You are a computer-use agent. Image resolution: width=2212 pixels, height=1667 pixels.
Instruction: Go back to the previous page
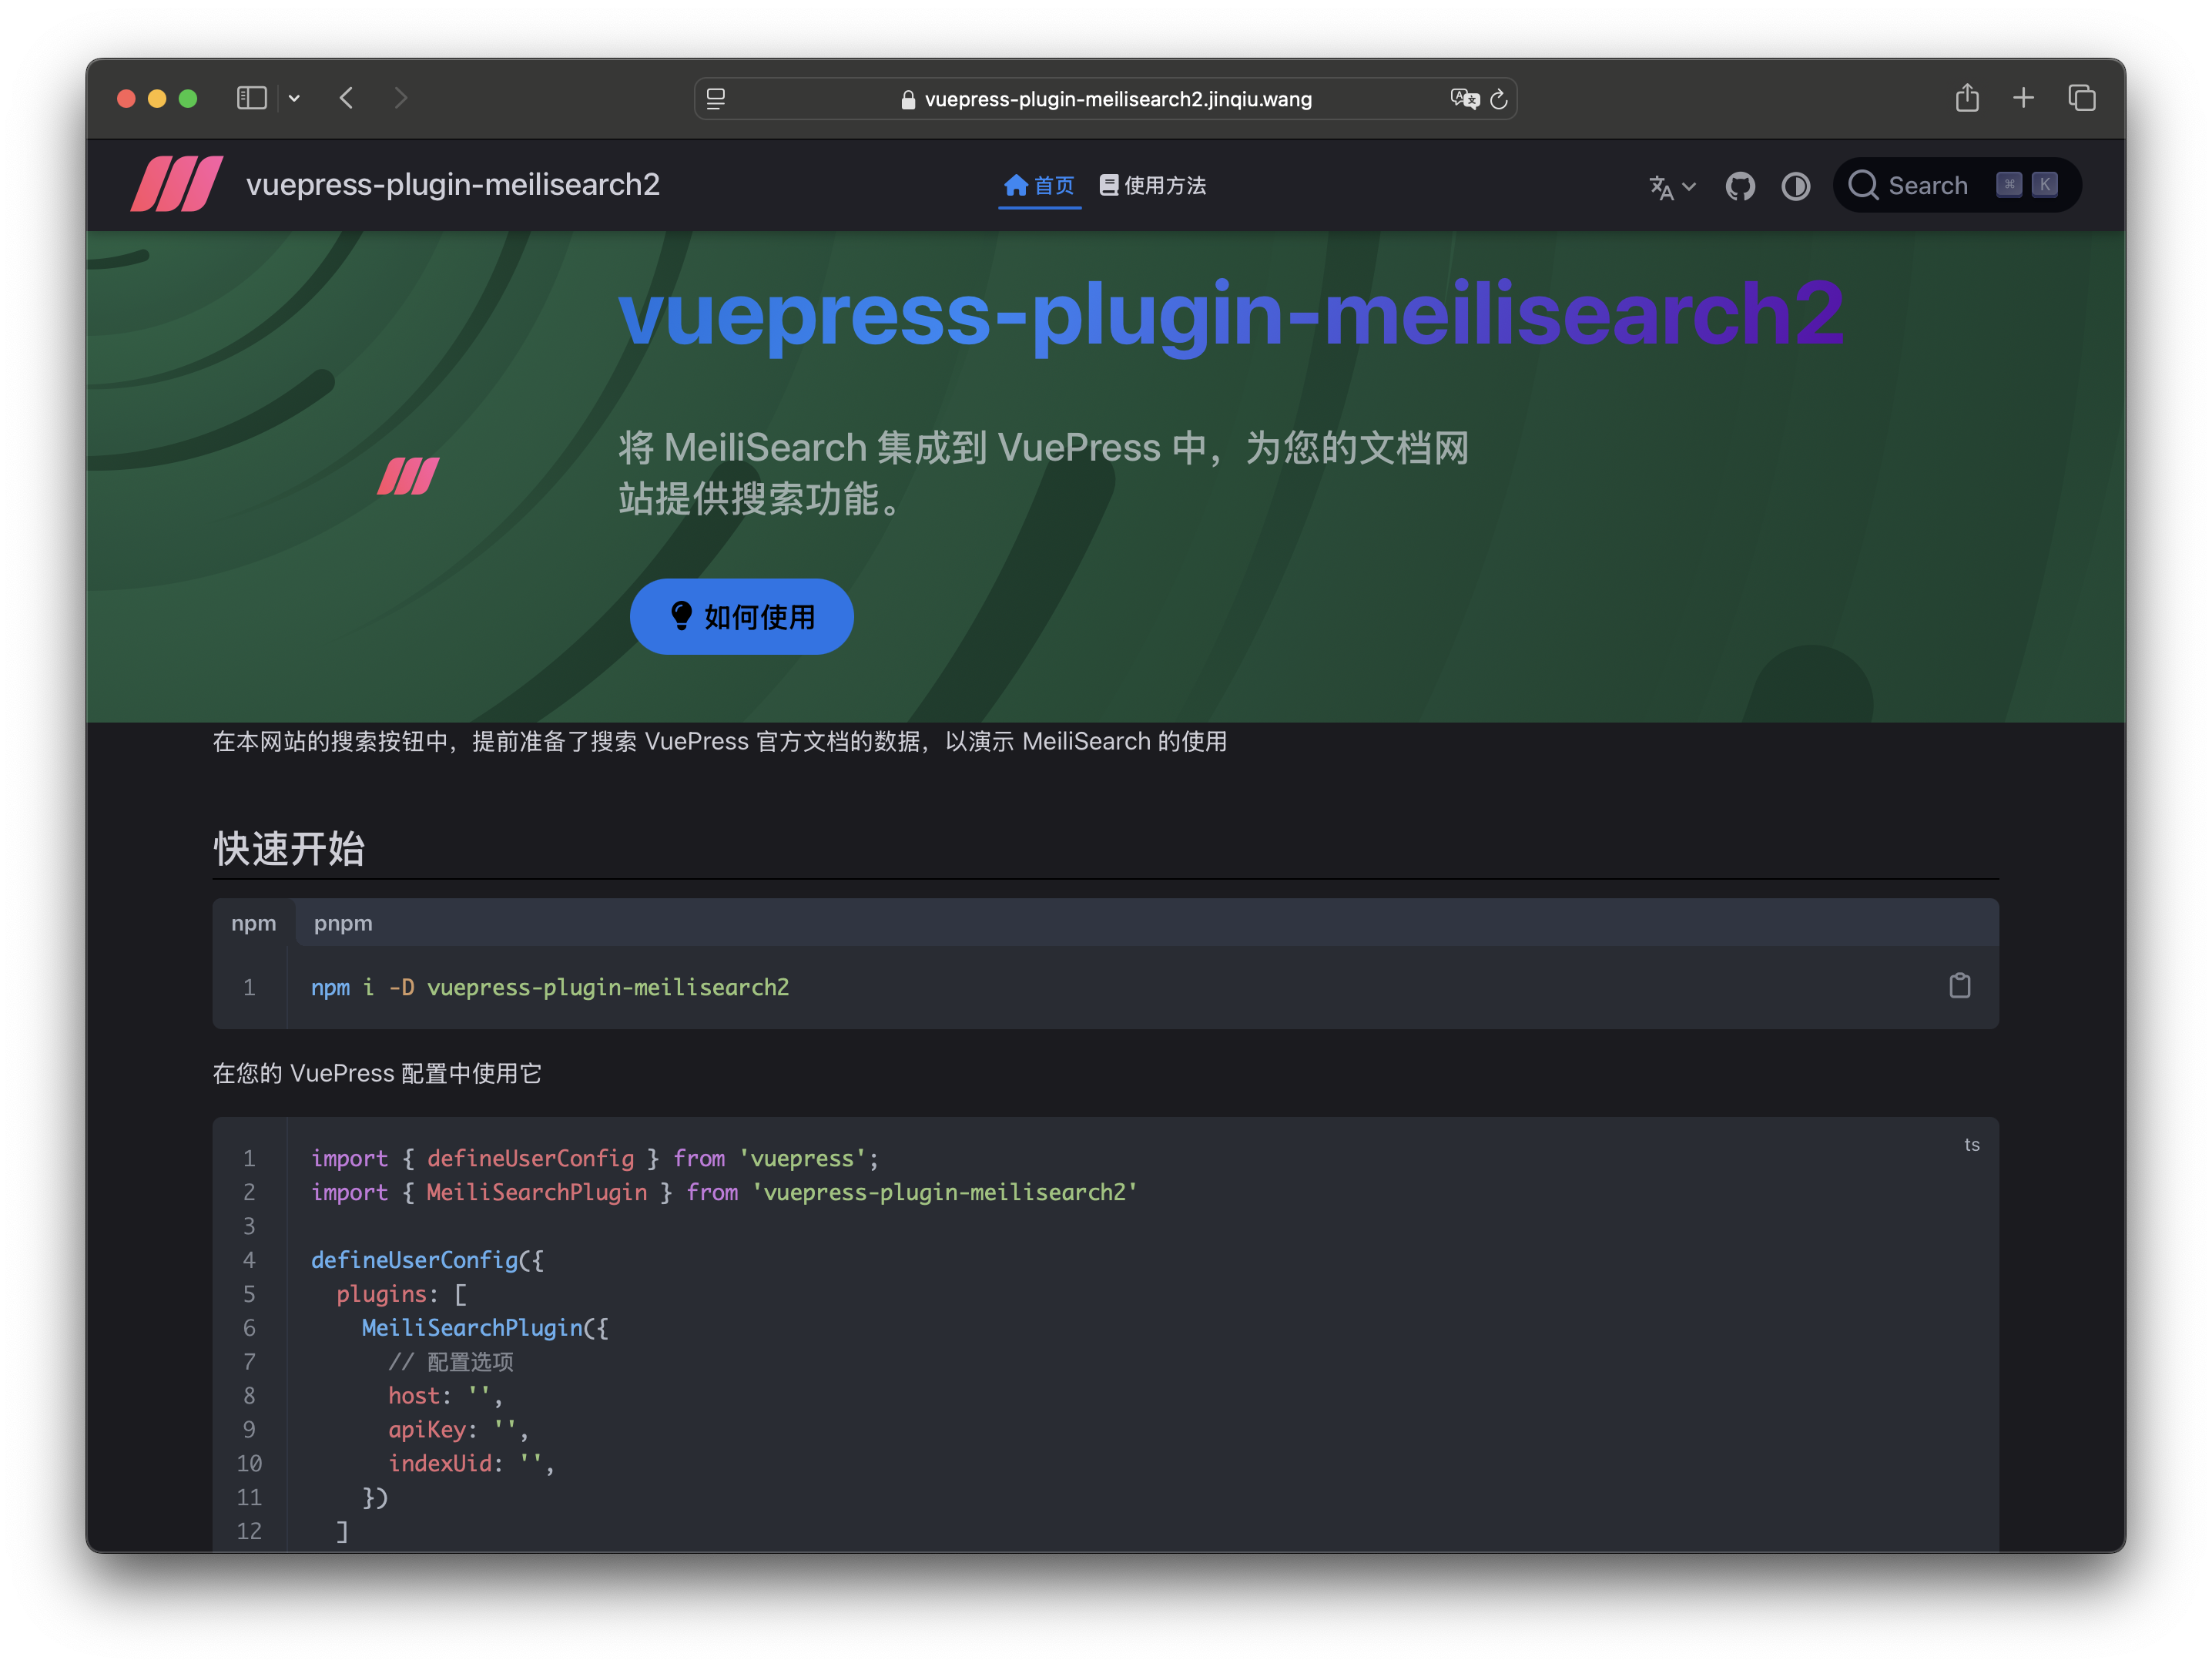pos(347,98)
